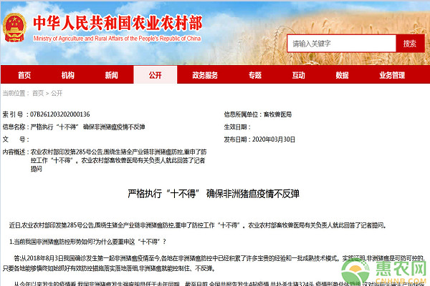
Task: Click the paragraph starting 近日,农业农村部
Action: [198, 225]
